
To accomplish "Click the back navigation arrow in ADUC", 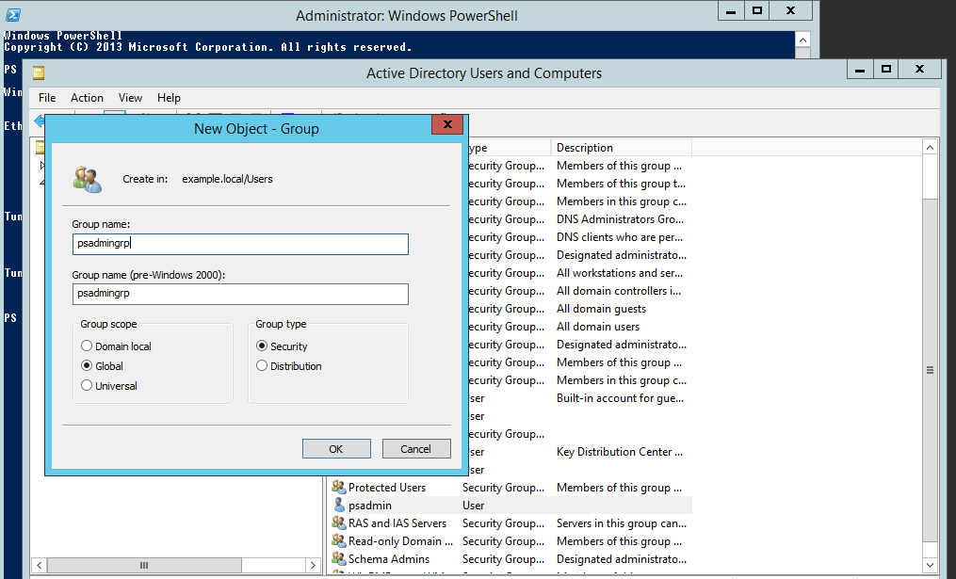I will (x=39, y=121).
